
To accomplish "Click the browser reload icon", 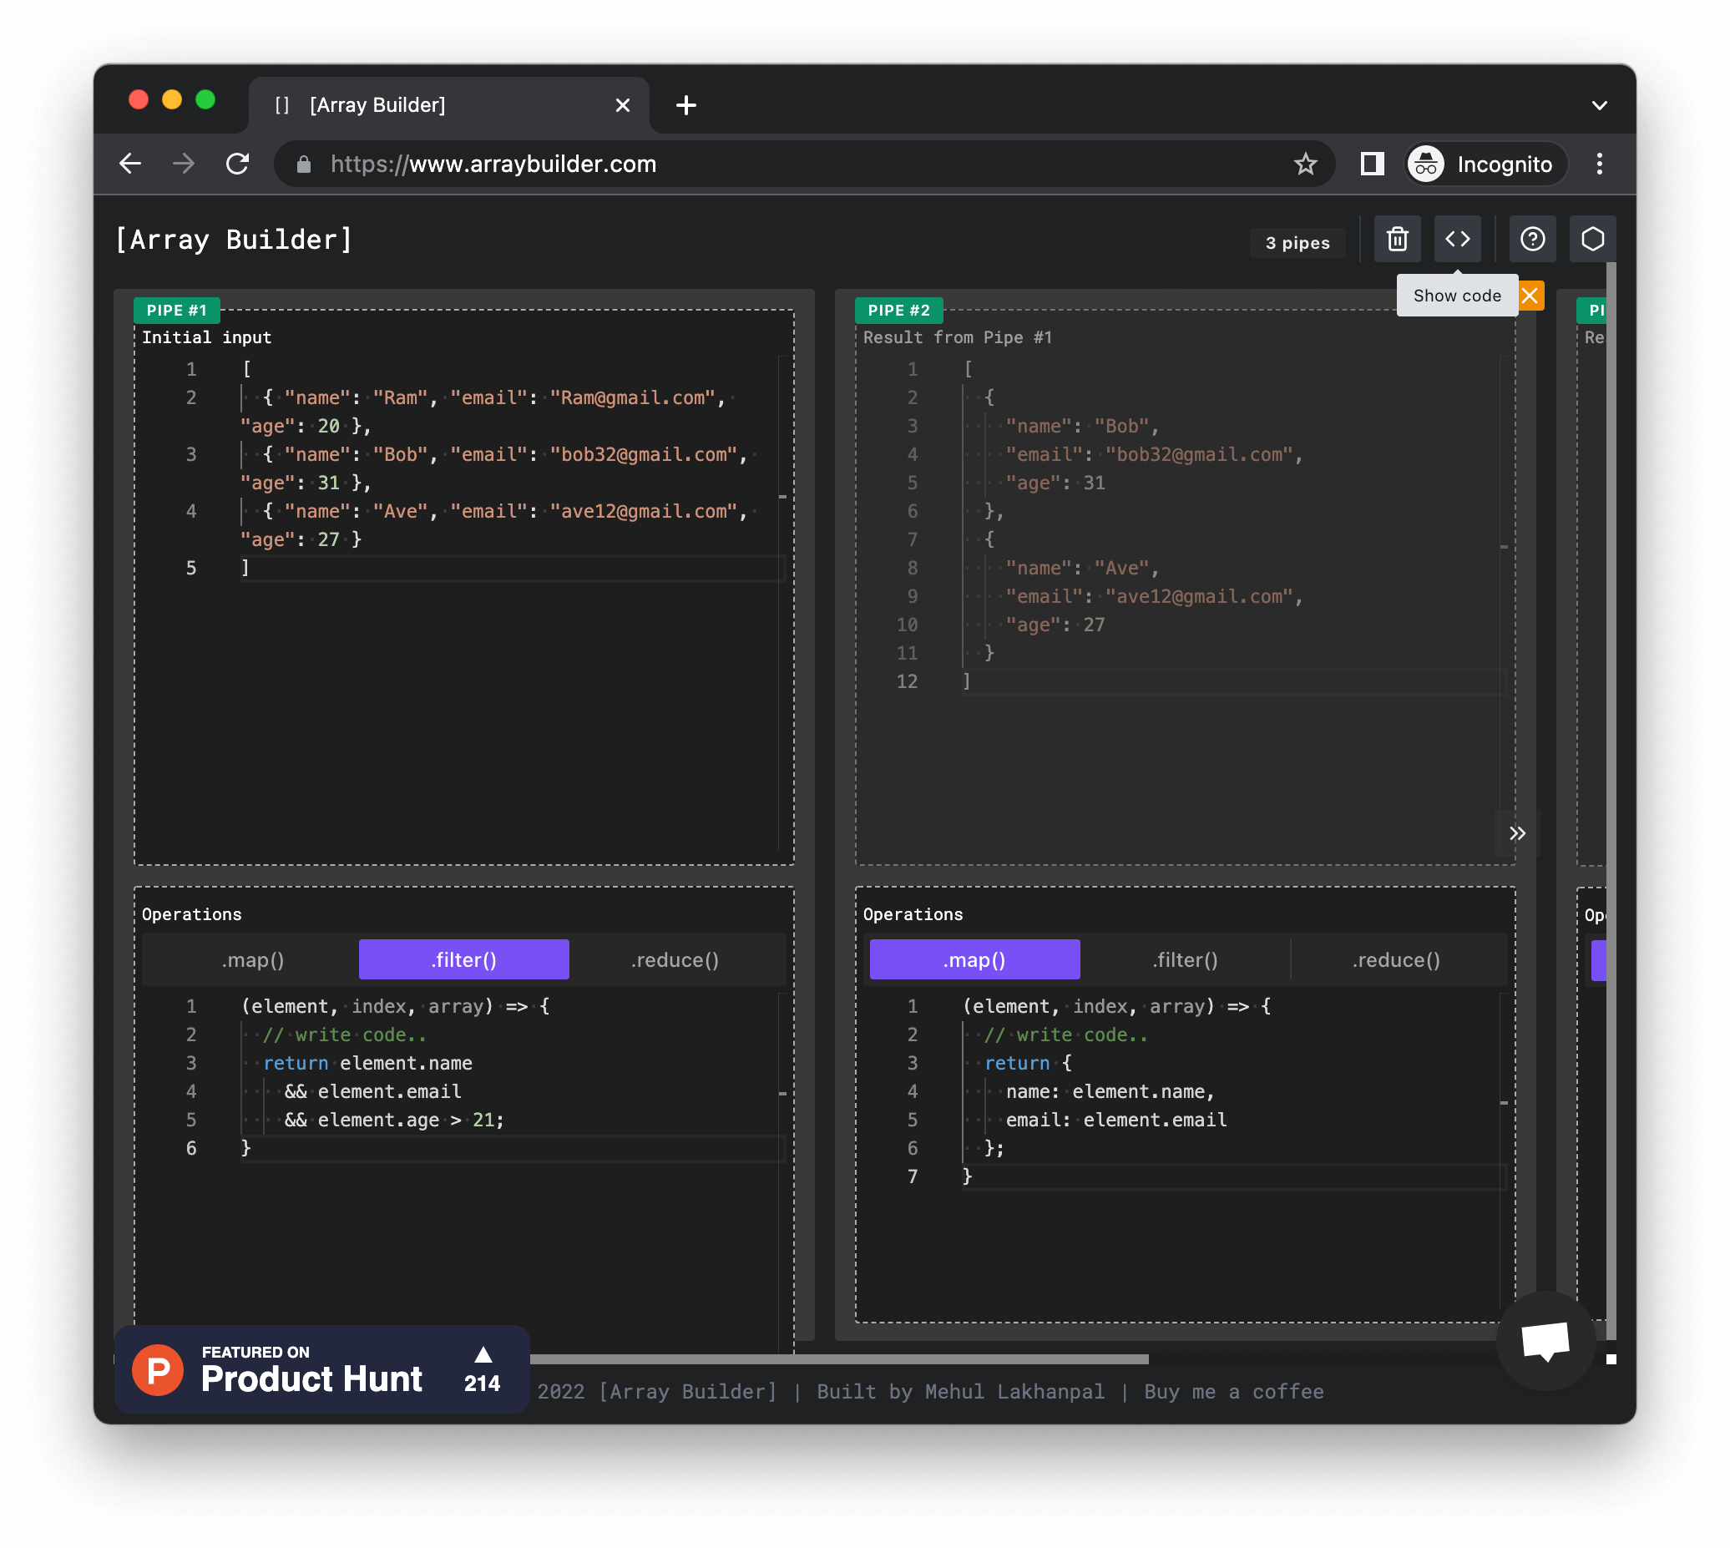I will click(237, 164).
